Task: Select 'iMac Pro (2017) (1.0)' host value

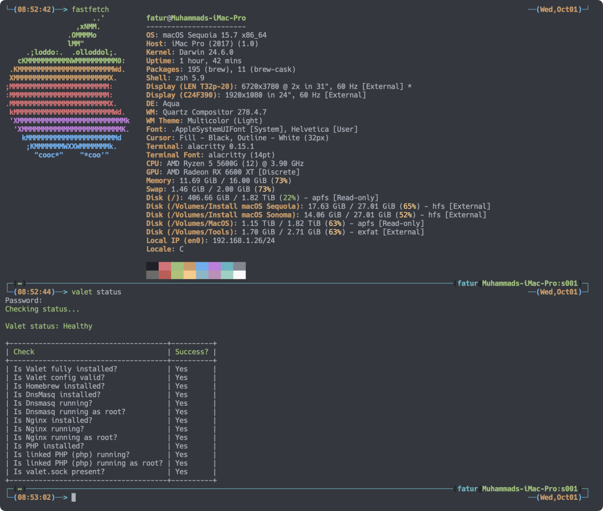Action: (215, 44)
